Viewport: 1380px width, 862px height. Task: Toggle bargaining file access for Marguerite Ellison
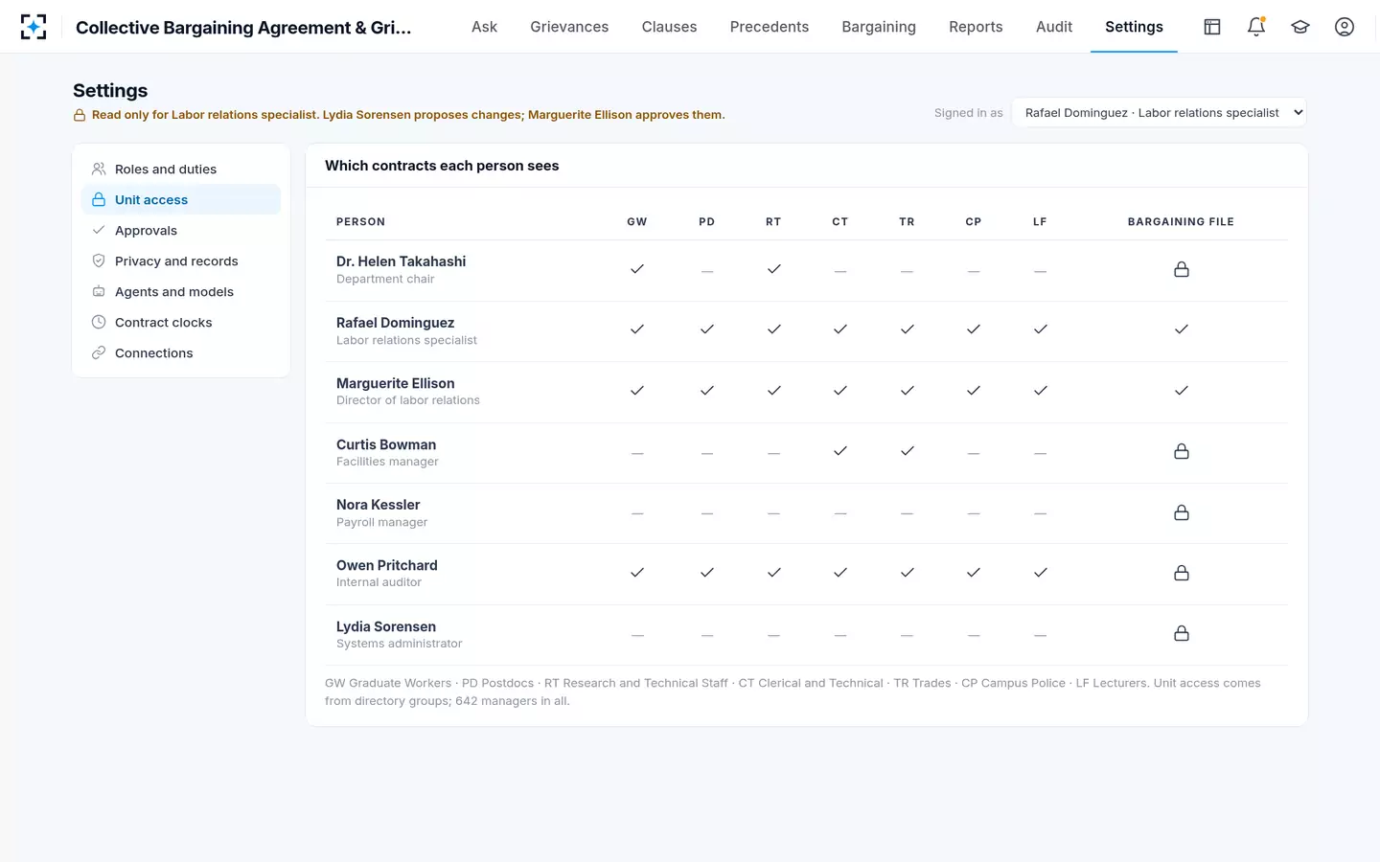(1182, 391)
